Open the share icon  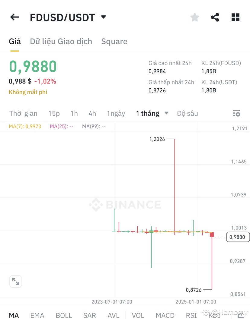click(215, 17)
